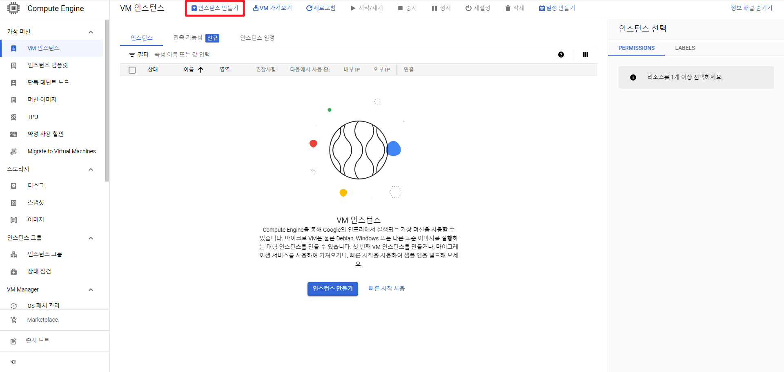Click the info icon in the selection notice
The height and width of the screenshot is (372, 784).
(x=633, y=77)
